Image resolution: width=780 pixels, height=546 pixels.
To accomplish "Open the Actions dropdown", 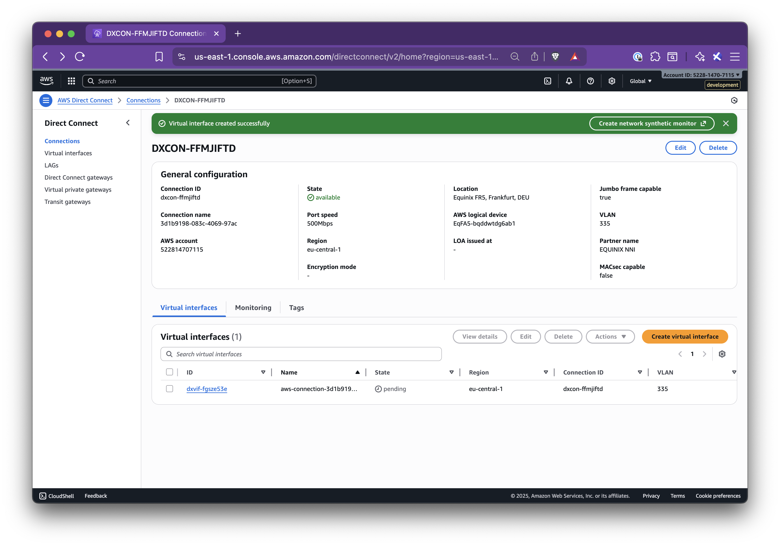I will pyautogui.click(x=610, y=337).
